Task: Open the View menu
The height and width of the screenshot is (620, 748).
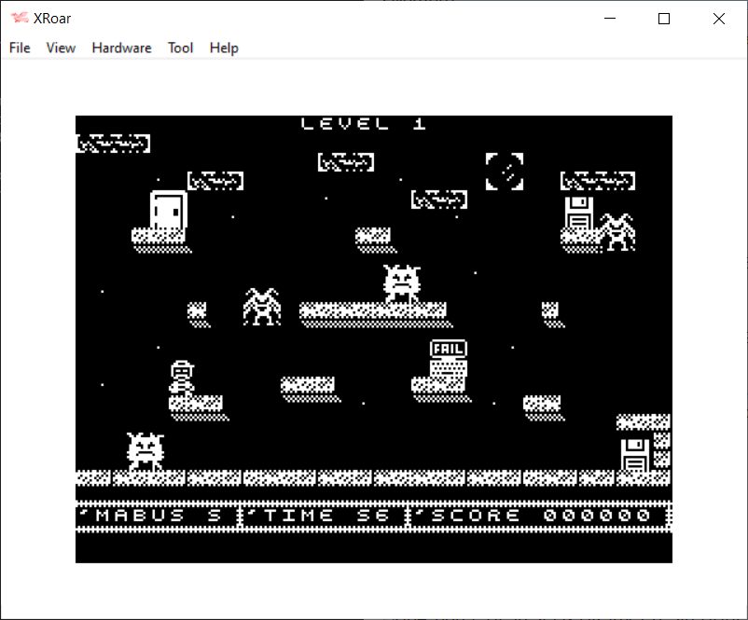Action: (61, 48)
